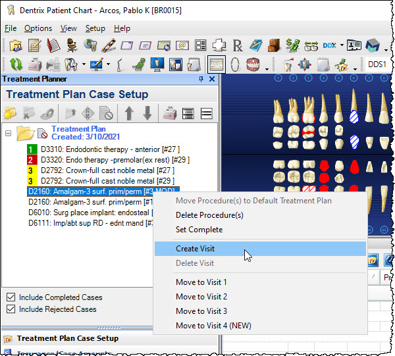Viewport: 395px width, 356px height.
Task: Click the @ email envelope icon
Action: pyautogui.click(x=182, y=45)
